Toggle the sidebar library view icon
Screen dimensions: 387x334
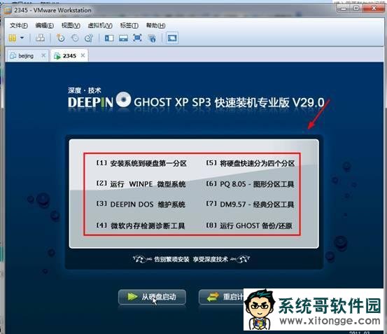[x=109, y=38]
